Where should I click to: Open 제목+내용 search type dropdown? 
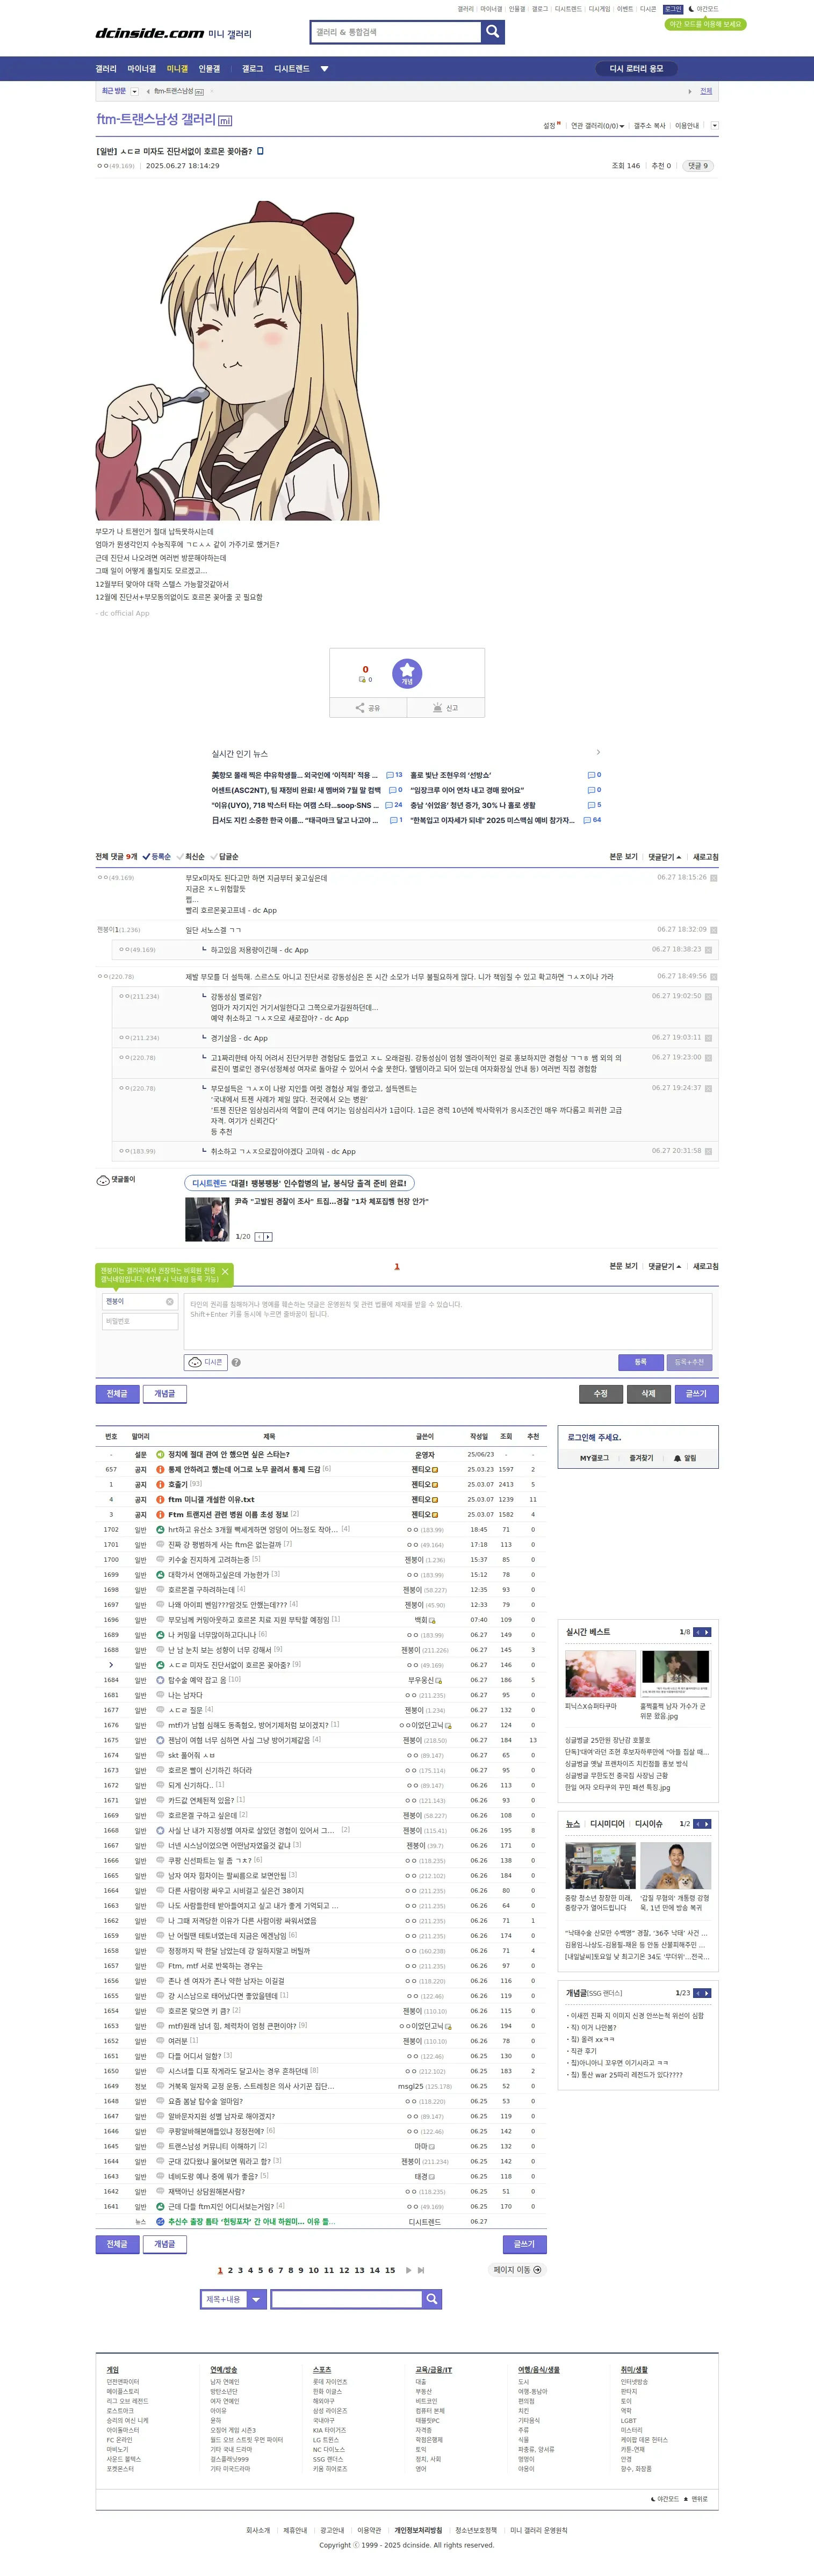pos(257,2299)
